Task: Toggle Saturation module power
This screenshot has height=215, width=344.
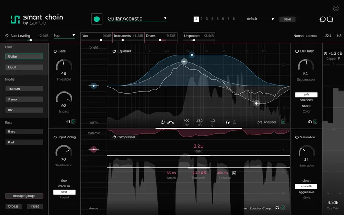Action: 297,137
